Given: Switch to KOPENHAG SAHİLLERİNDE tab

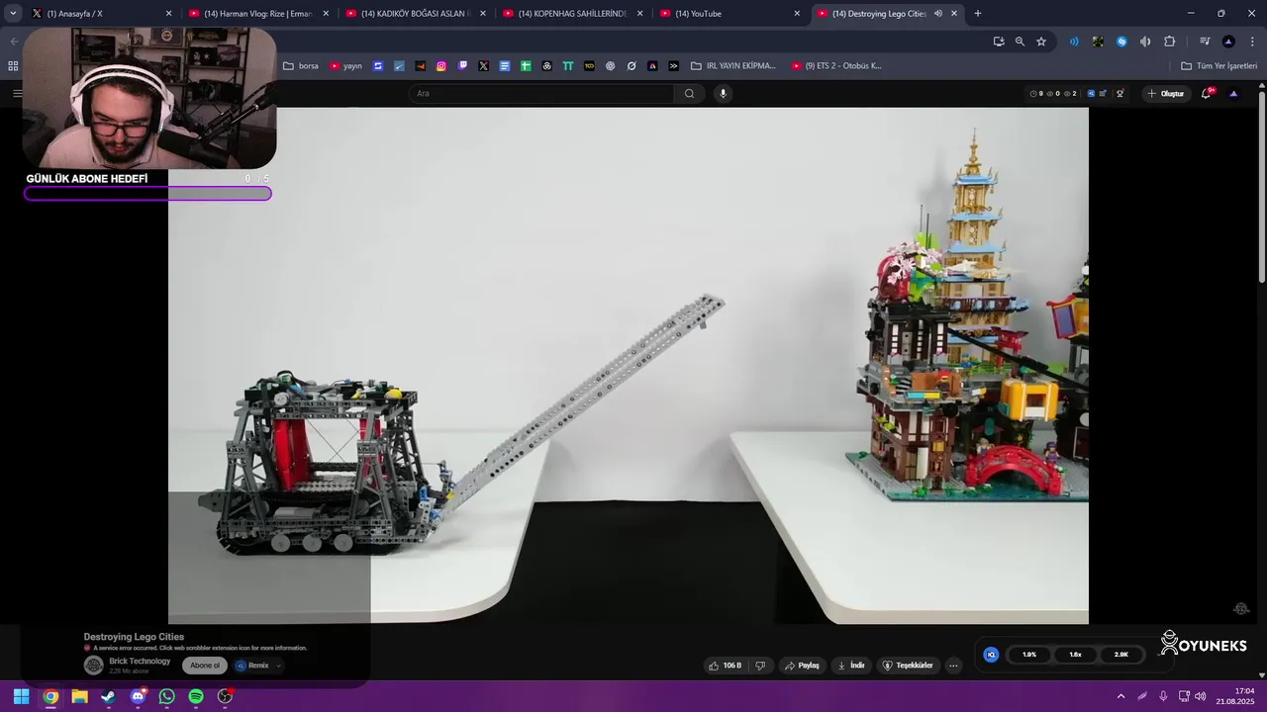Looking at the screenshot, I should [572, 14].
